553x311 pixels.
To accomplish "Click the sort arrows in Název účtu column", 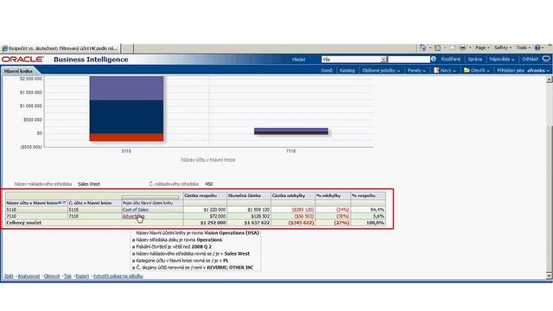I will [61, 203].
